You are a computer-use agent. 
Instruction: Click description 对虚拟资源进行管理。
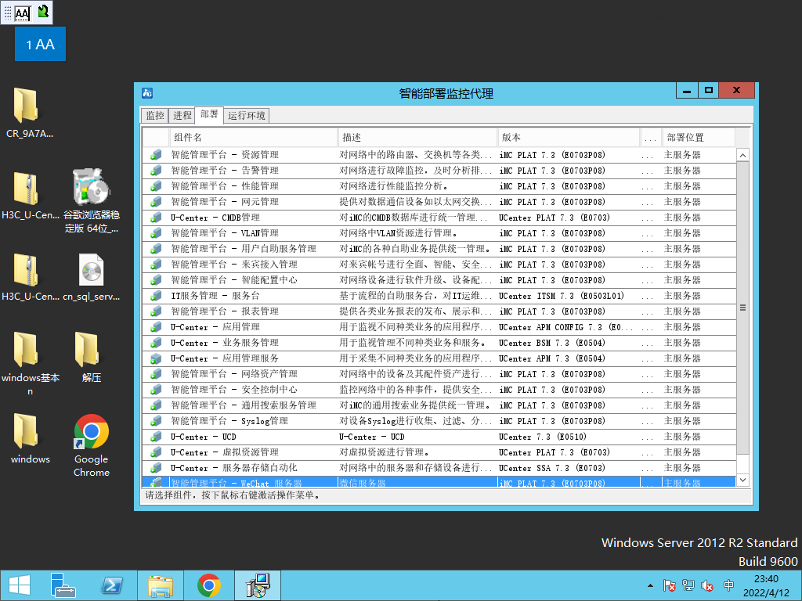coord(385,452)
